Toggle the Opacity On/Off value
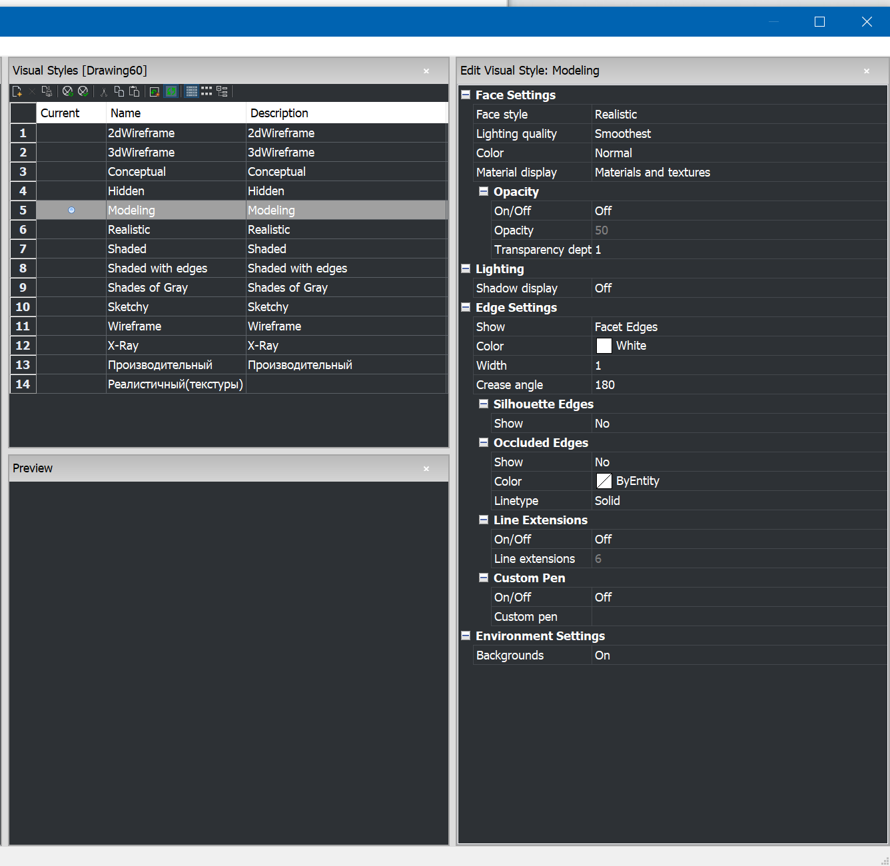This screenshot has width=890, height=866. pos(603,211)
